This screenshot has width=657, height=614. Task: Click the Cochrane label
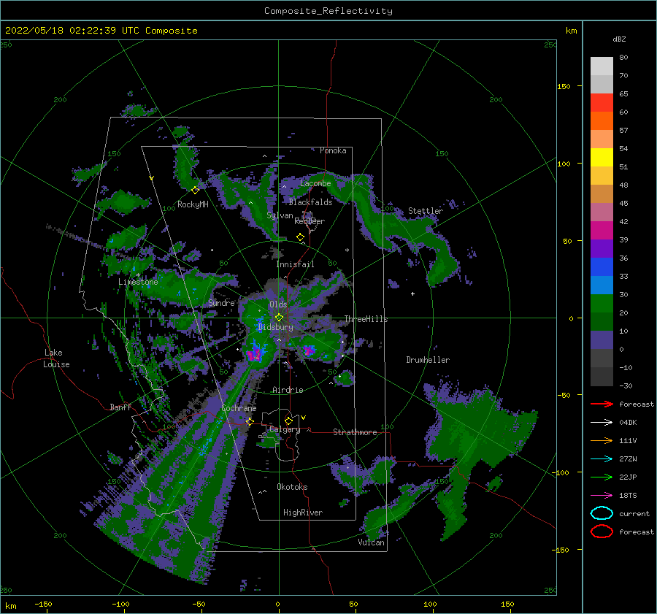tap(239, 408)
